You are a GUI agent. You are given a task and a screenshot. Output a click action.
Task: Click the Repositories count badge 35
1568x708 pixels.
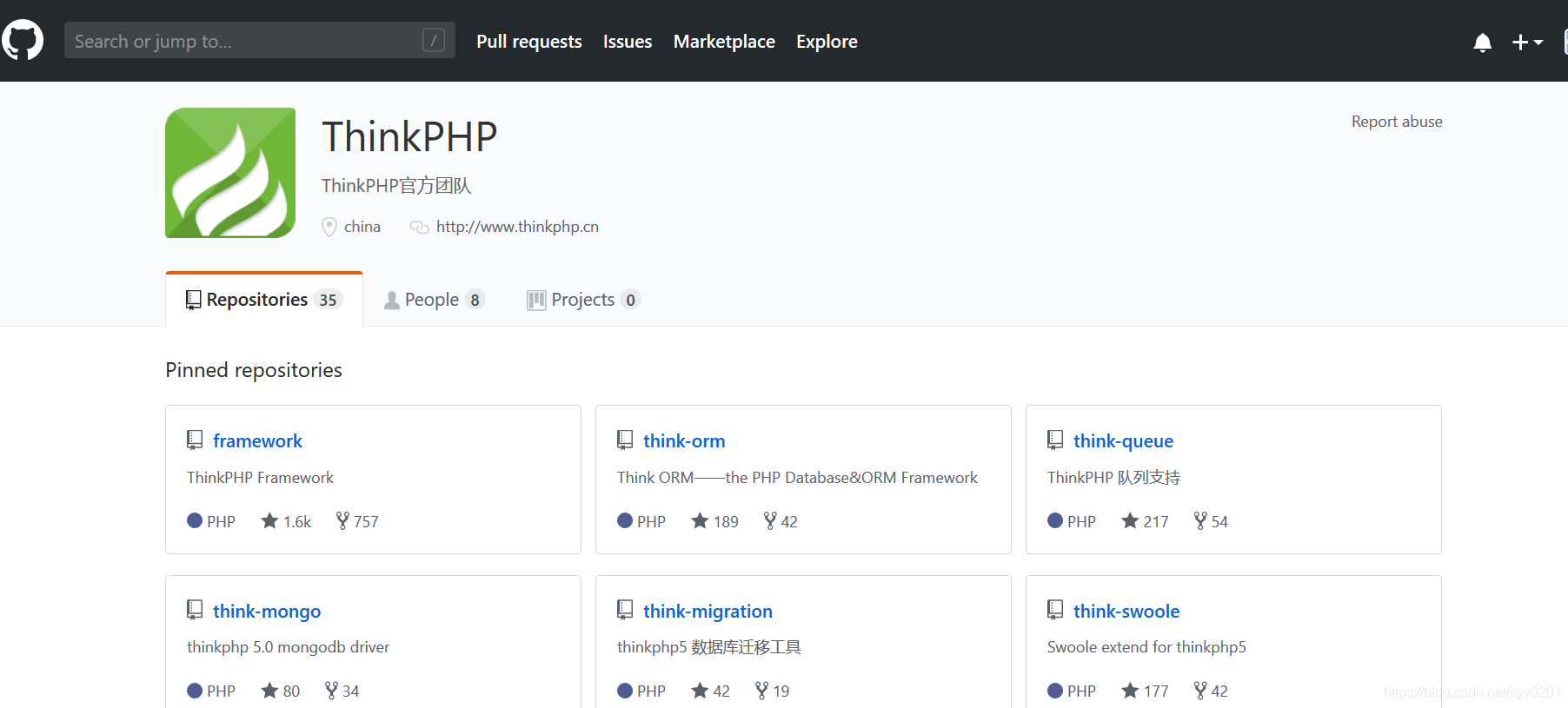click(328, 300)
